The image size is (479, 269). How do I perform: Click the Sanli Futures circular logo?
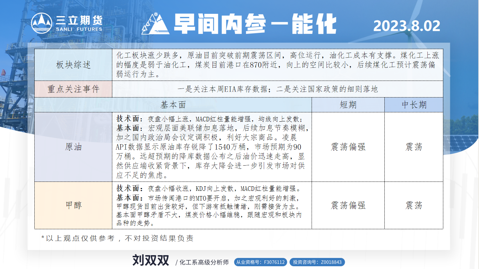pos(42,23)
